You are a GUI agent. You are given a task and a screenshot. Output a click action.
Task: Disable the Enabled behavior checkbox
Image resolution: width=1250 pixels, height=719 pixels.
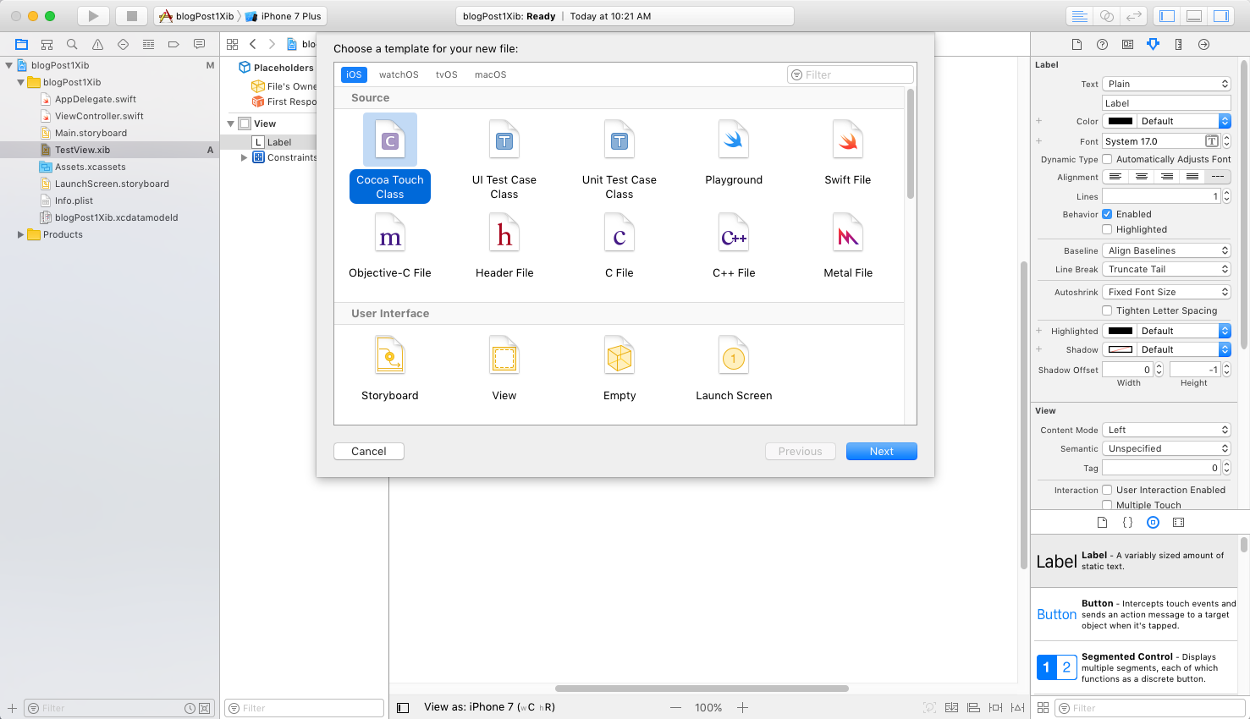[1107, 214]
